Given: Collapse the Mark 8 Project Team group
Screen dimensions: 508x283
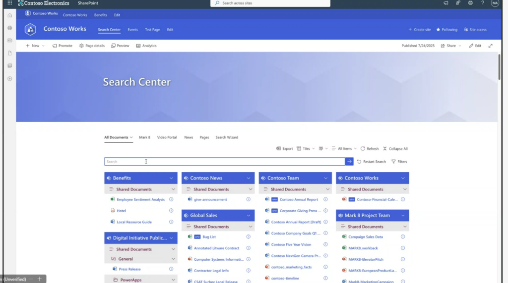Looking at the screenshot, I should pos(403,216).
